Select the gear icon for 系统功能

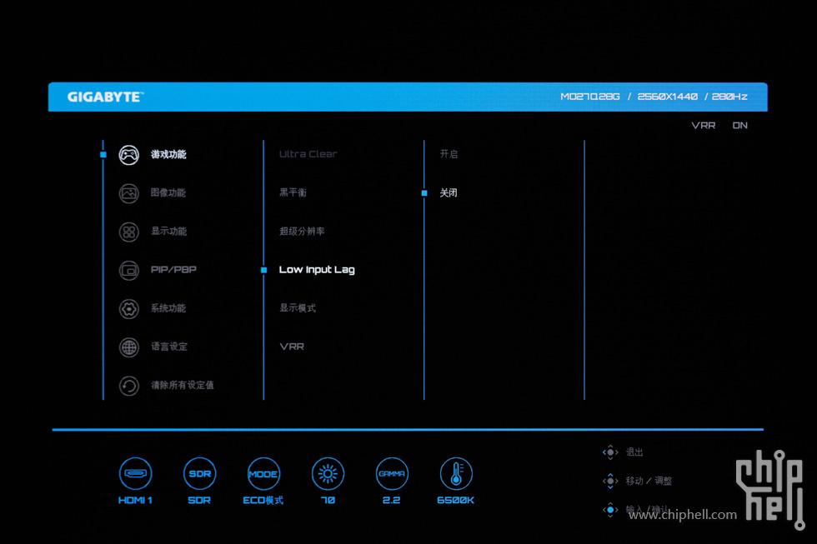(x=128, y=309)
